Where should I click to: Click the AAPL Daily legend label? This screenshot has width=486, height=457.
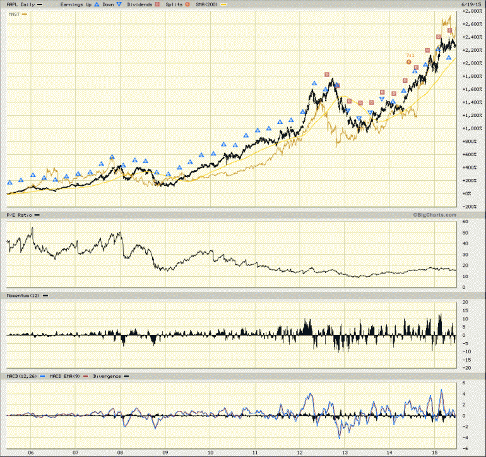pyautogui.click(x=20, y=4)
